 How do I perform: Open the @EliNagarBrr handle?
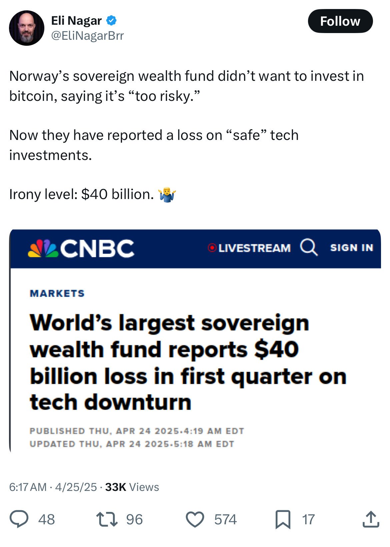point(87,35)
